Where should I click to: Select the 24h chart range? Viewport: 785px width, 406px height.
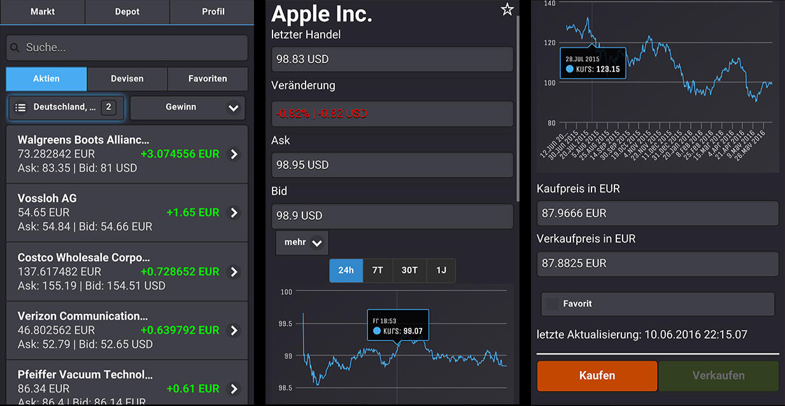point(346,271)
